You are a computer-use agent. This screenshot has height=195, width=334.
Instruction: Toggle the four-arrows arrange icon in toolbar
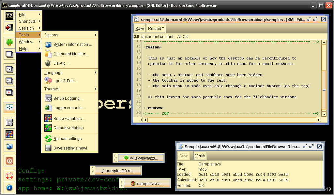point(9,107)
